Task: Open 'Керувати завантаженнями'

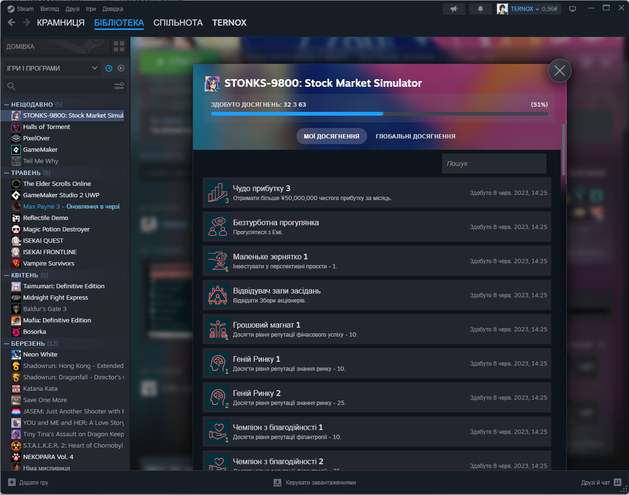Action: pyautogui.click(x=321, y=483)
